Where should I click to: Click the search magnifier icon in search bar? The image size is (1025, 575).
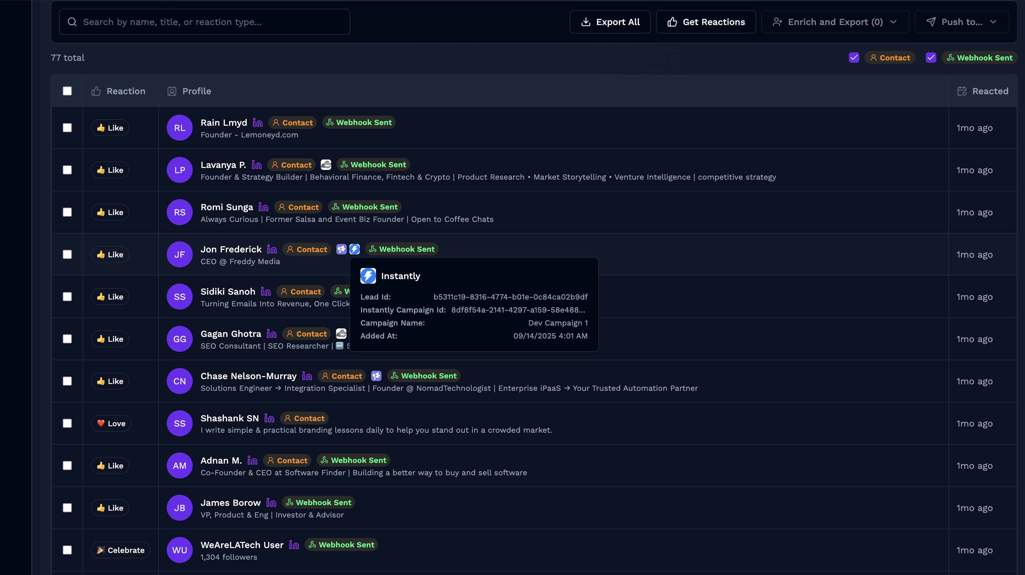pos(72,21)
